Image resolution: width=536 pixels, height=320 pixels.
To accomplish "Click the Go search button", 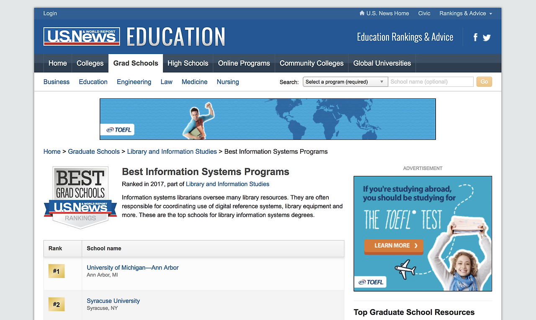I will pos(484,82).
